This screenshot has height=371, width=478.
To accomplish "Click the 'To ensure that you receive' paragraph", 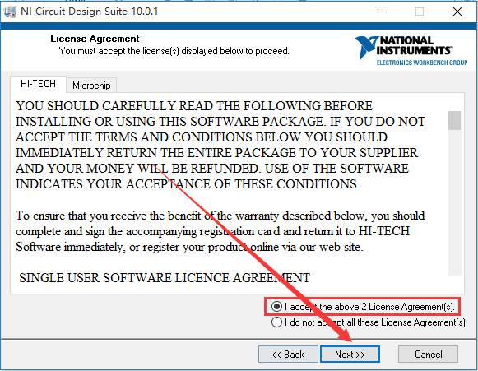I will tap(220, 231).
